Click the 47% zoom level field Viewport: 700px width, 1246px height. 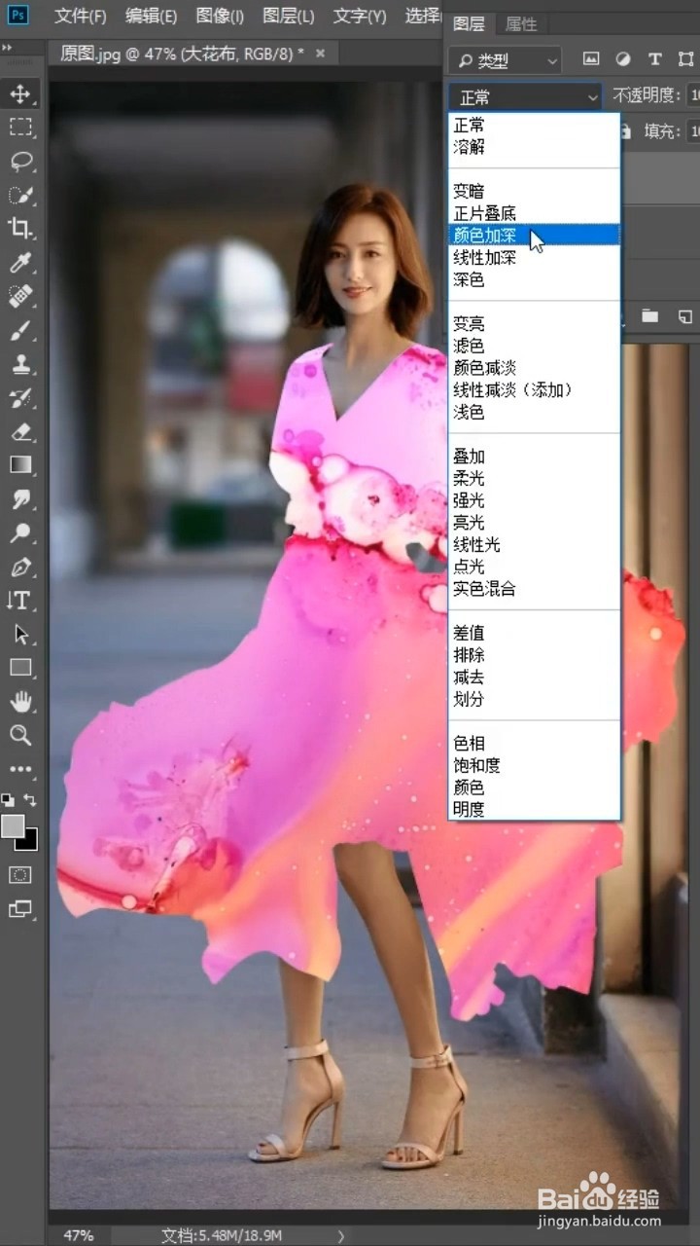tap(80, 1235)
